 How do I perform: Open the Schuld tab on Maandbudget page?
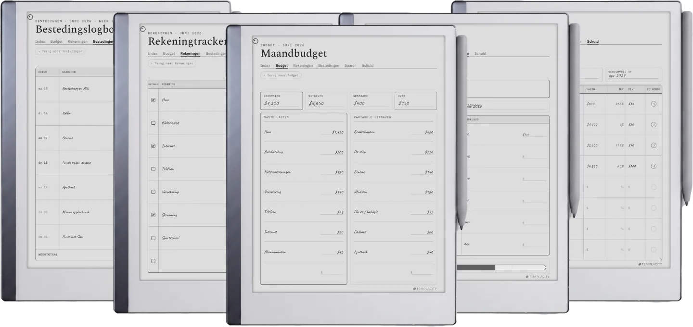click(x=368, y=65)
